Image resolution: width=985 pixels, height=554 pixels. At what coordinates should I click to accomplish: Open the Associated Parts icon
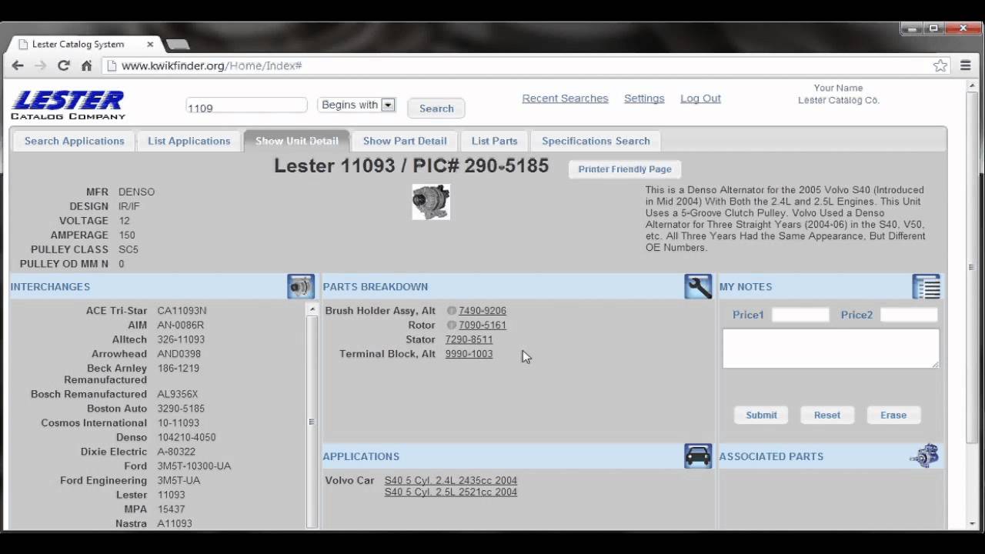tap(924, 456)
